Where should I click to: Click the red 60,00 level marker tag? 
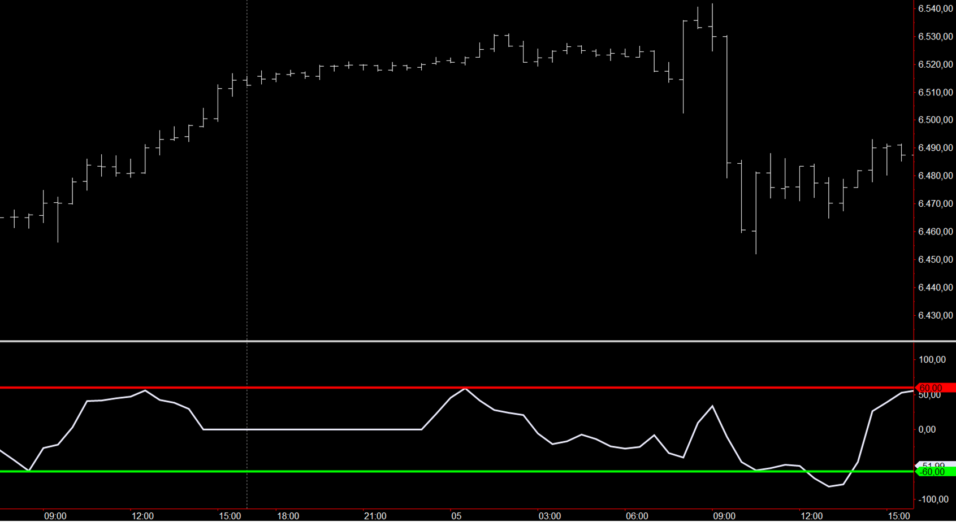pyautogui.click(x=935, y=388)
